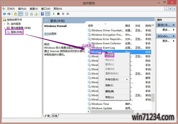Click the Windows Driver Foundation gear icon

click(x=89, y=30)
